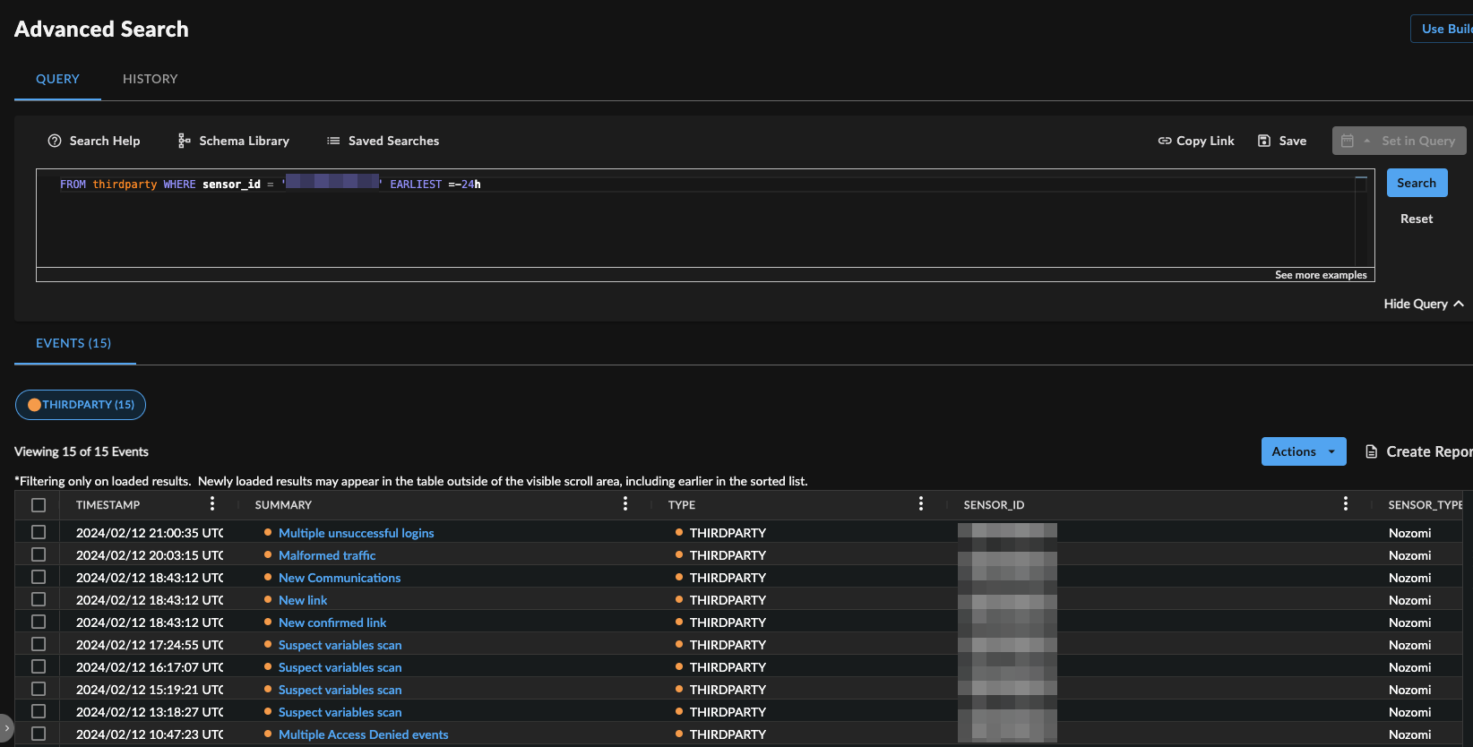Image resolution: width=1473 pixels, height=747 pixels.
Task: Run the query with Search button
Action: click(1417, 183)
